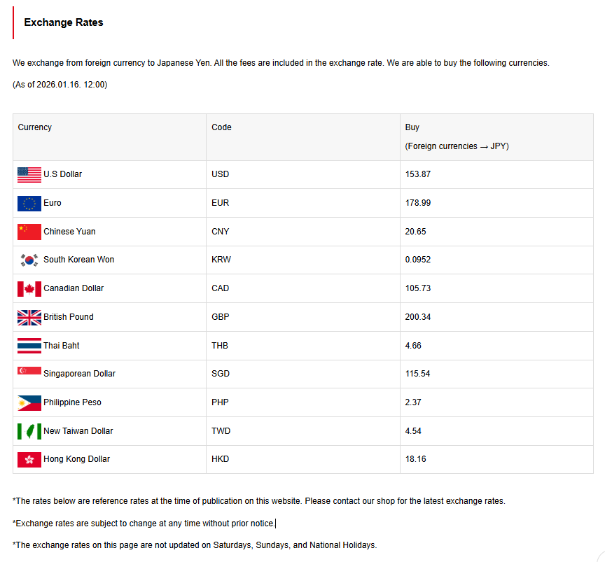Screen dimensions: 605x562
Task: Click the Exchange Rates heading
Action: [x=64, y=22]
